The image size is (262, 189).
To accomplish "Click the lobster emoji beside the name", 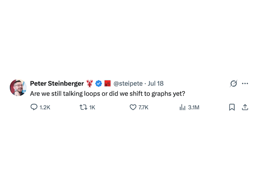I will pos(90,83).
